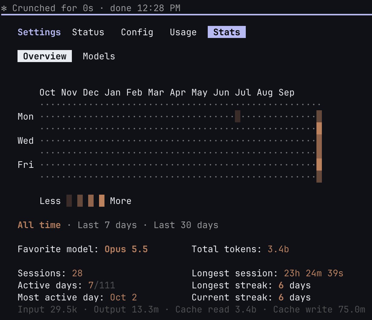Open the Config tab
The width and height of the screenshot is (372, 320).
click(x=137, y=32)
